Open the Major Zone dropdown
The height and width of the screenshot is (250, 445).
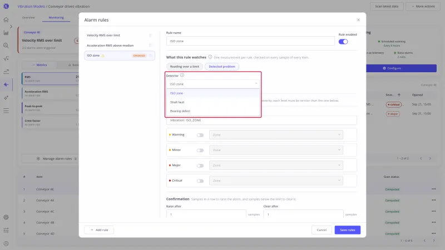tap(276, 165)
